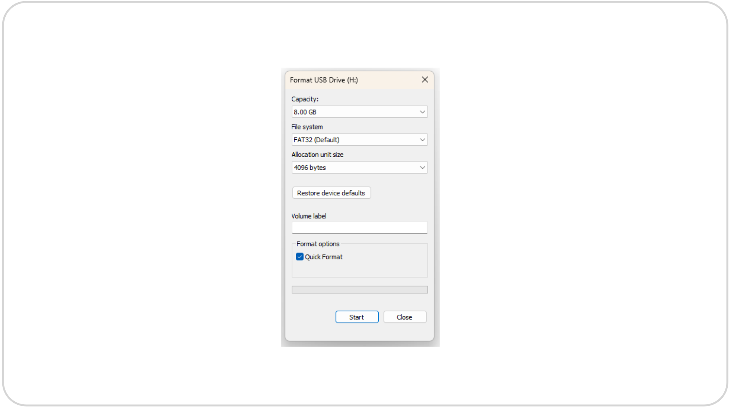
Task: Select the Close button
Action: click(x=405, y=317)
